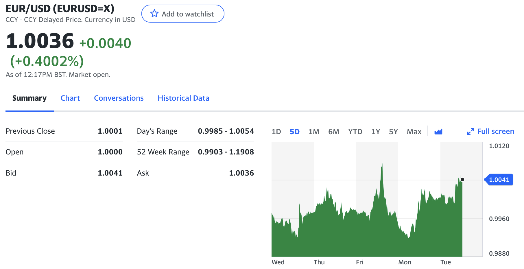Open the Chart tab

pyautogui.click(x=70, y=98)
